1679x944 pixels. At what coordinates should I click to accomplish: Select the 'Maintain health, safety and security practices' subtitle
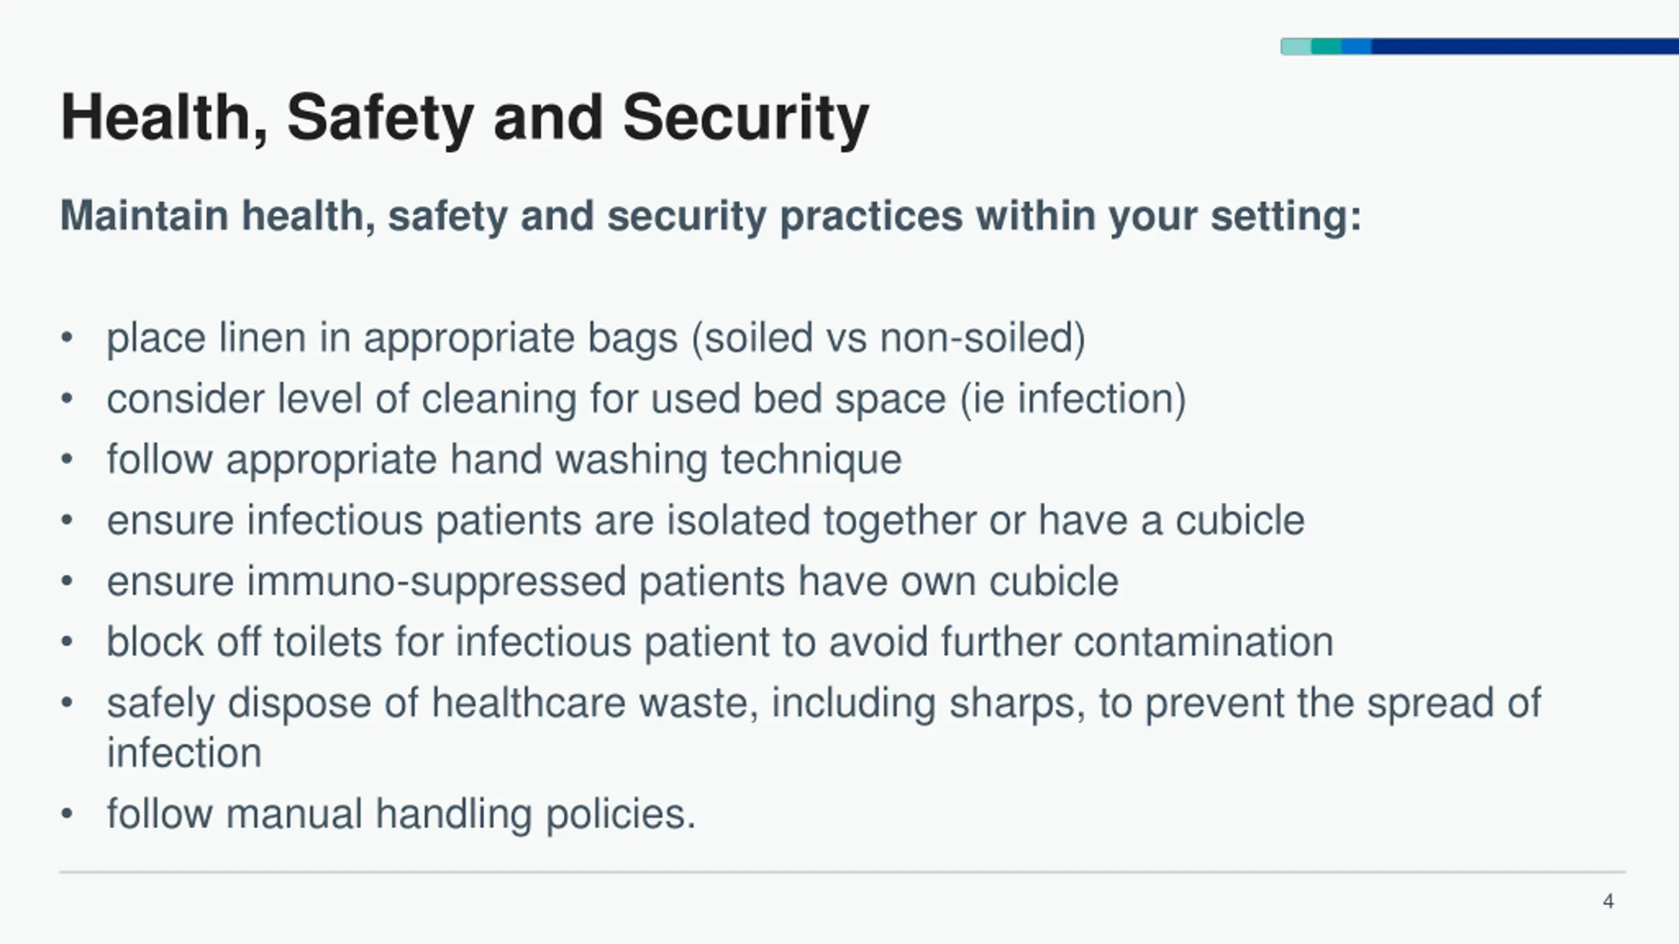(x=711, y=216)
